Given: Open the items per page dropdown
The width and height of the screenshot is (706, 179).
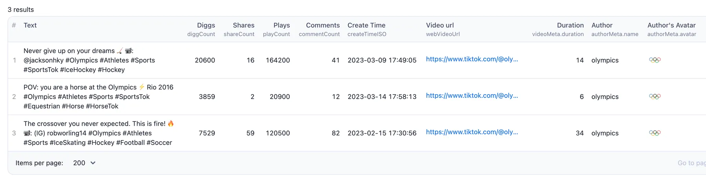Looking at the screenshot, I should click(84, 163).
